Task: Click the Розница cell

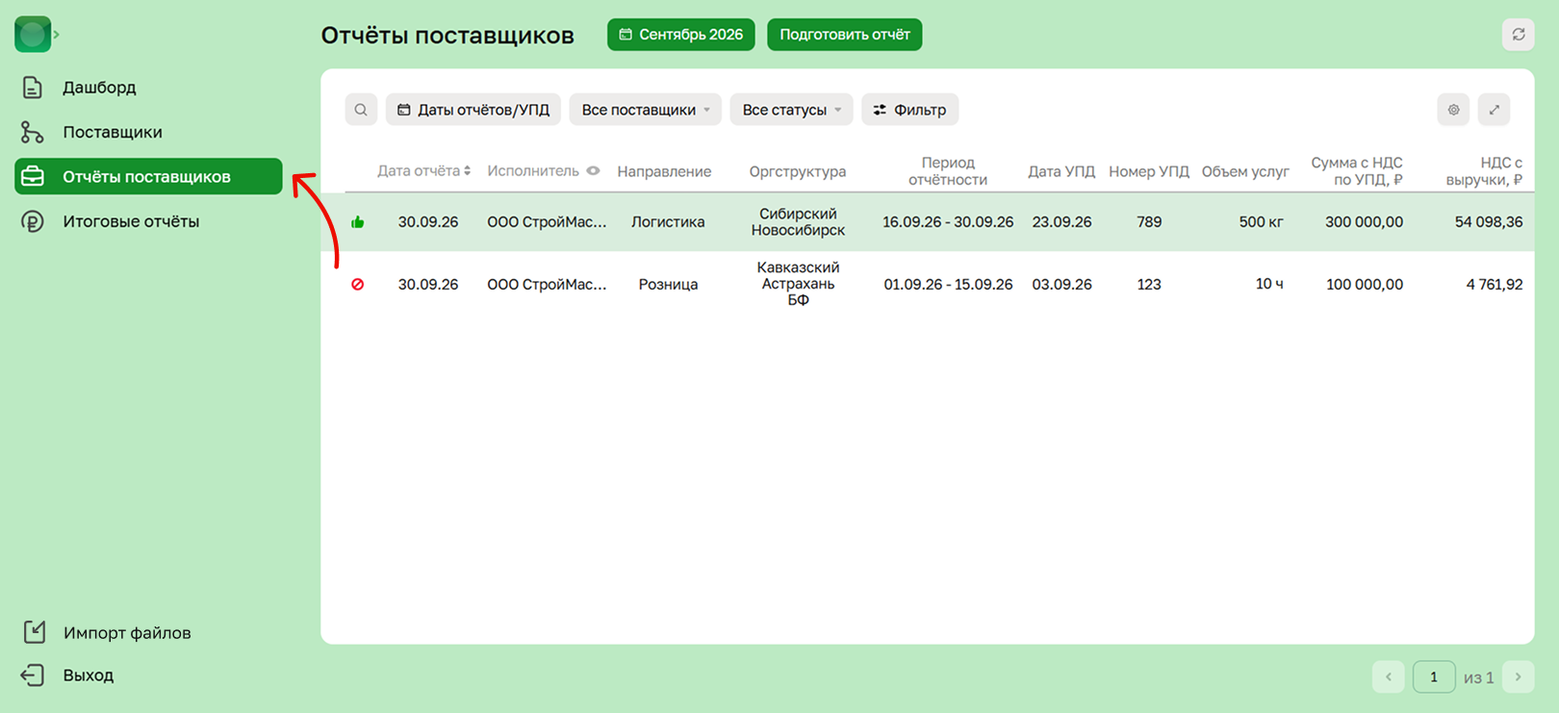Action: 668,284
